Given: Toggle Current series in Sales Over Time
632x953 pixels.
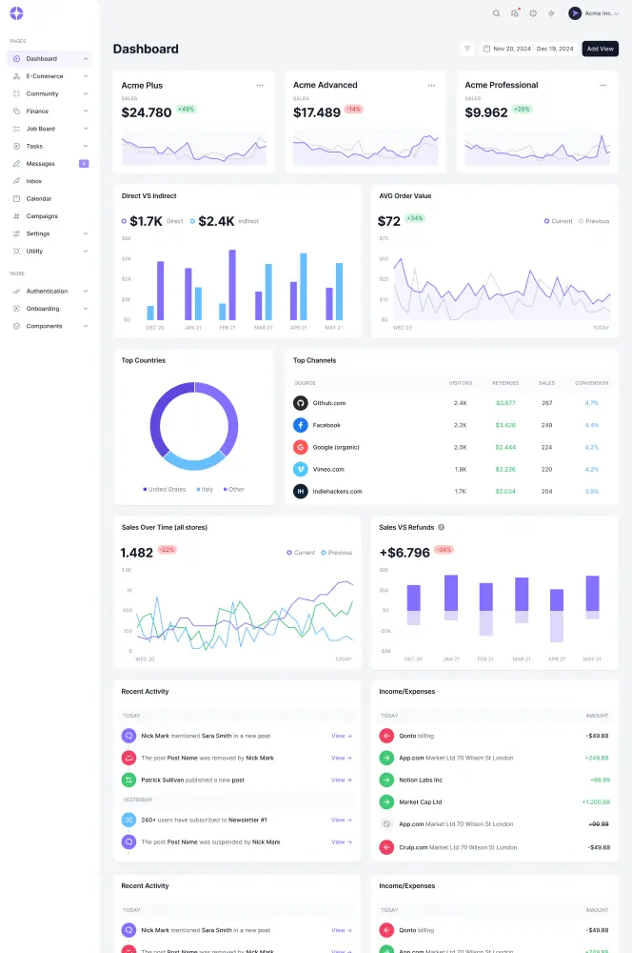Looking at the screenshot, I should tap(301, 553).
